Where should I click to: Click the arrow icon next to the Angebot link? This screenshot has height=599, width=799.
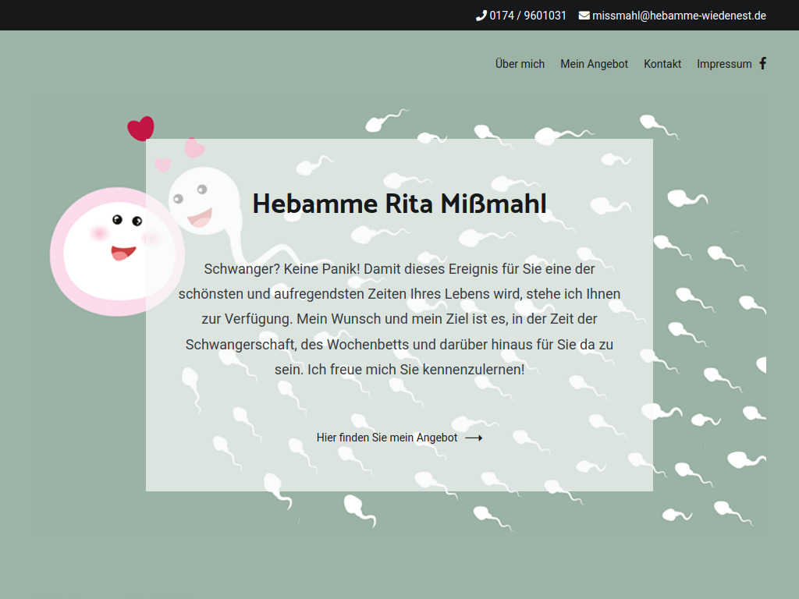coord(474,438)
